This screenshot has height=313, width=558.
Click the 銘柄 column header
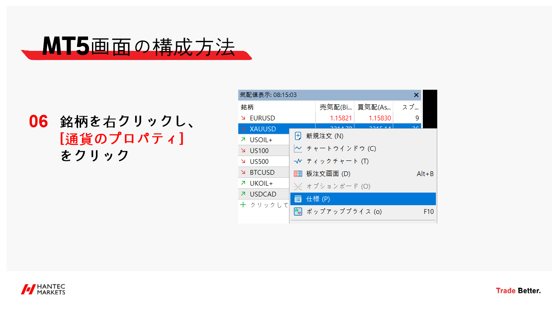click(276, 107)
